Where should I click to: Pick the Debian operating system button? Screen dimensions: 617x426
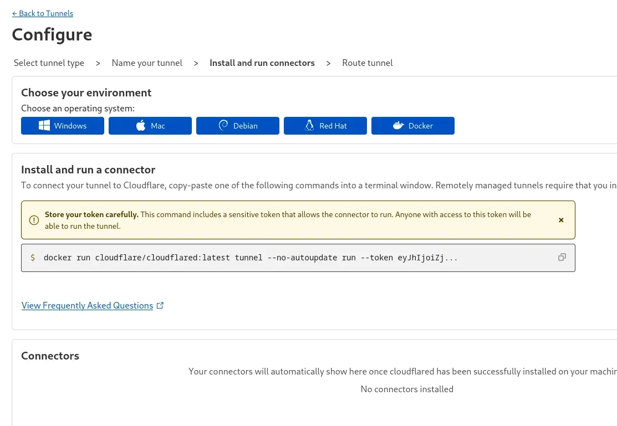238,126
